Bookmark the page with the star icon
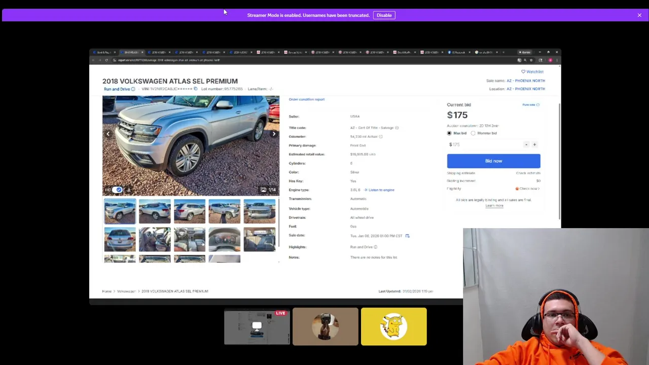Viewport: 649px width, 365px height. [531, 60]
